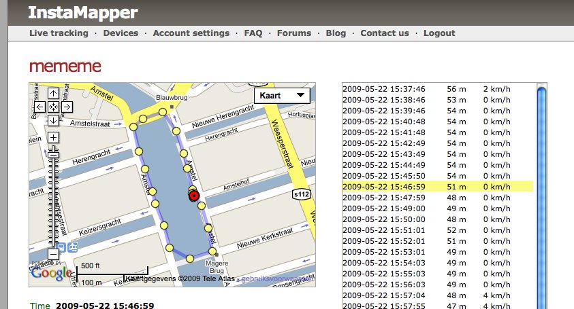This screenshot has height=309, width=574.
Task: Click the Google logo on the map
Action: tap(51, 273)
